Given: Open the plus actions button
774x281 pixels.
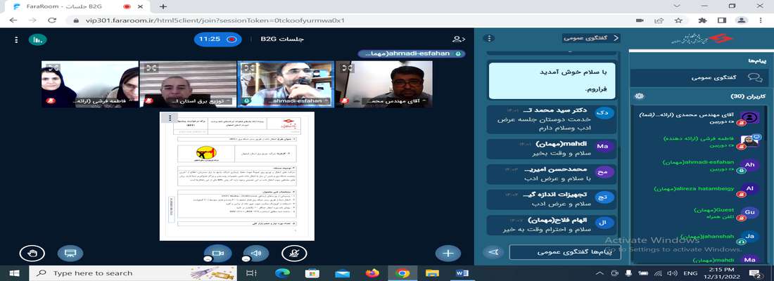Looking at the screenshot, I should (448, 253).
